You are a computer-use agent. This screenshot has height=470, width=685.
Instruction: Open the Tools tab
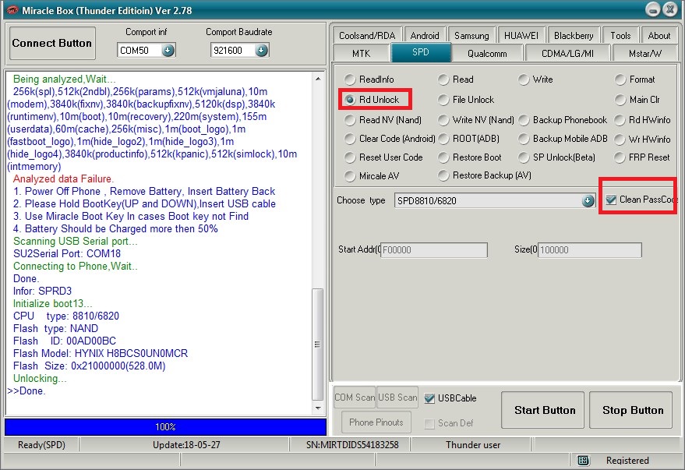point(620,35)
